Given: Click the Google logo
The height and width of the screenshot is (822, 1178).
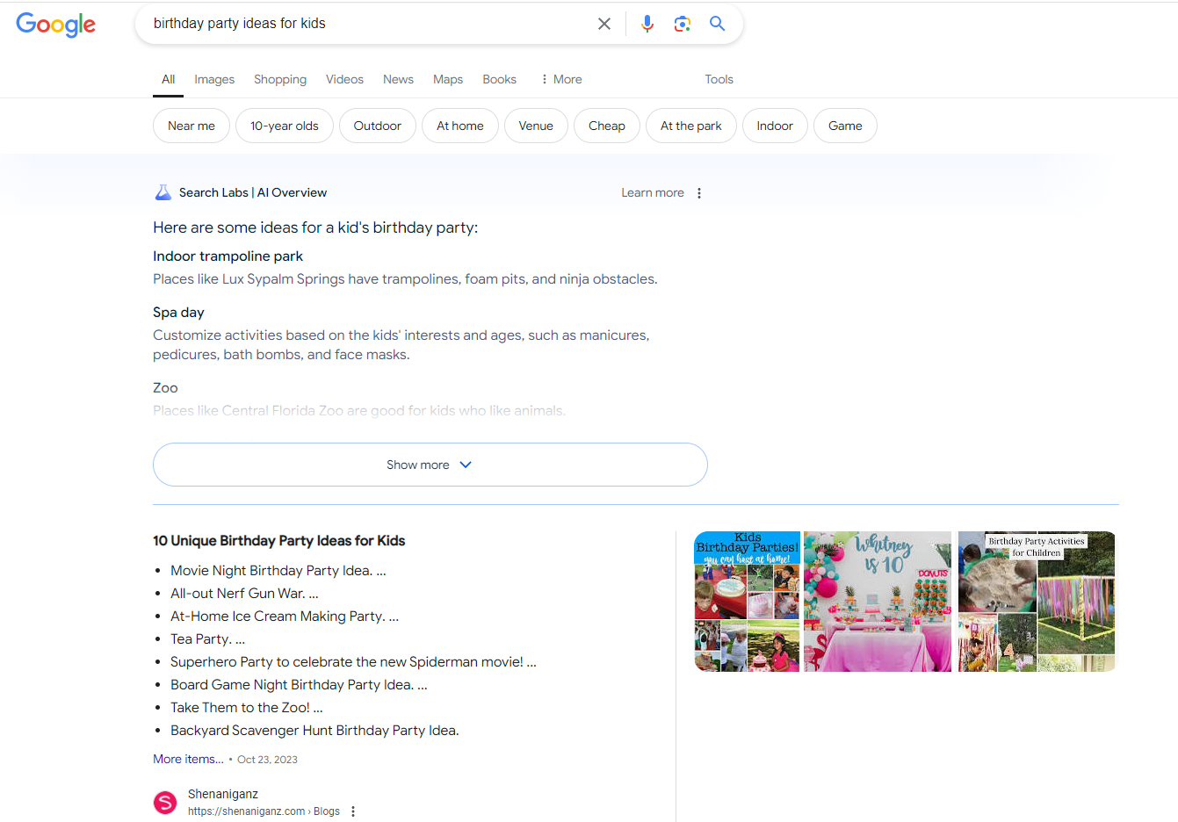Looking at the screenshot, I should pyautogui.click(x=56, y=25).
